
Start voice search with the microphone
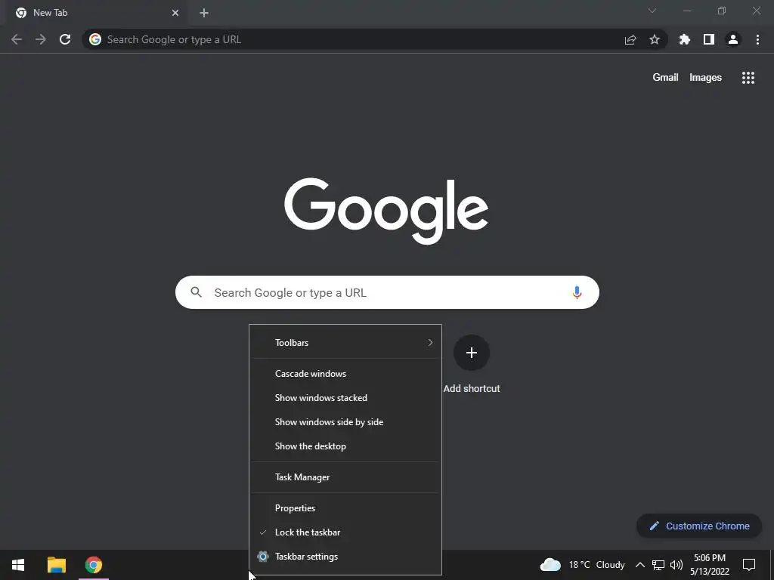[x=577, y=292]
